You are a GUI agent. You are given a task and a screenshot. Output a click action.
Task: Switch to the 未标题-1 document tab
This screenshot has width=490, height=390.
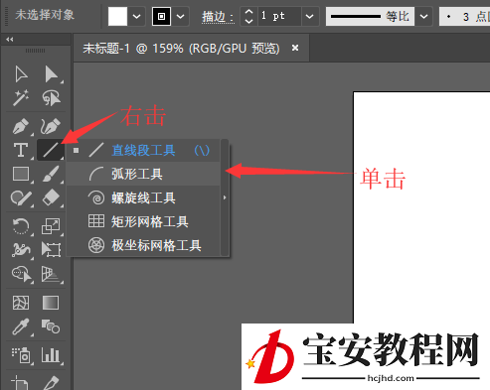pos(181,49)
